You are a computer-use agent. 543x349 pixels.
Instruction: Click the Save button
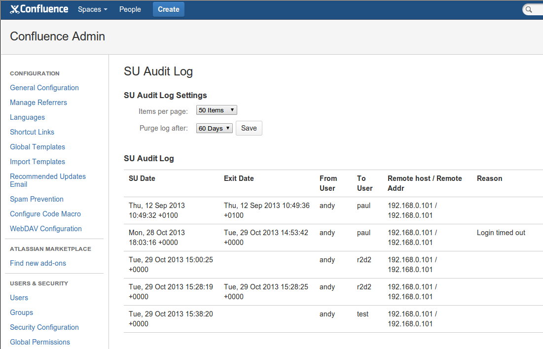(x=249, y=128)
